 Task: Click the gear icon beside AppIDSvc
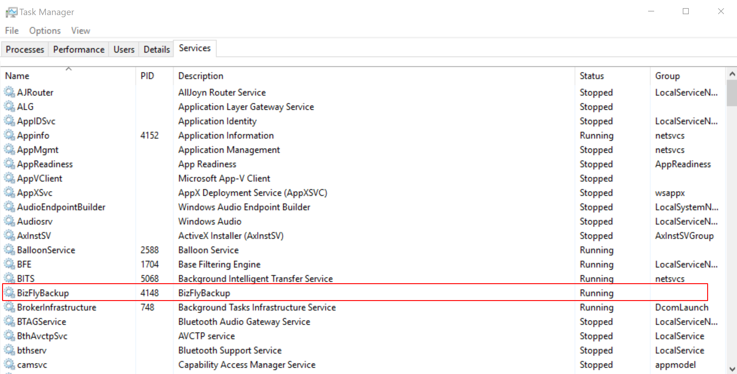tap(9, 121)
